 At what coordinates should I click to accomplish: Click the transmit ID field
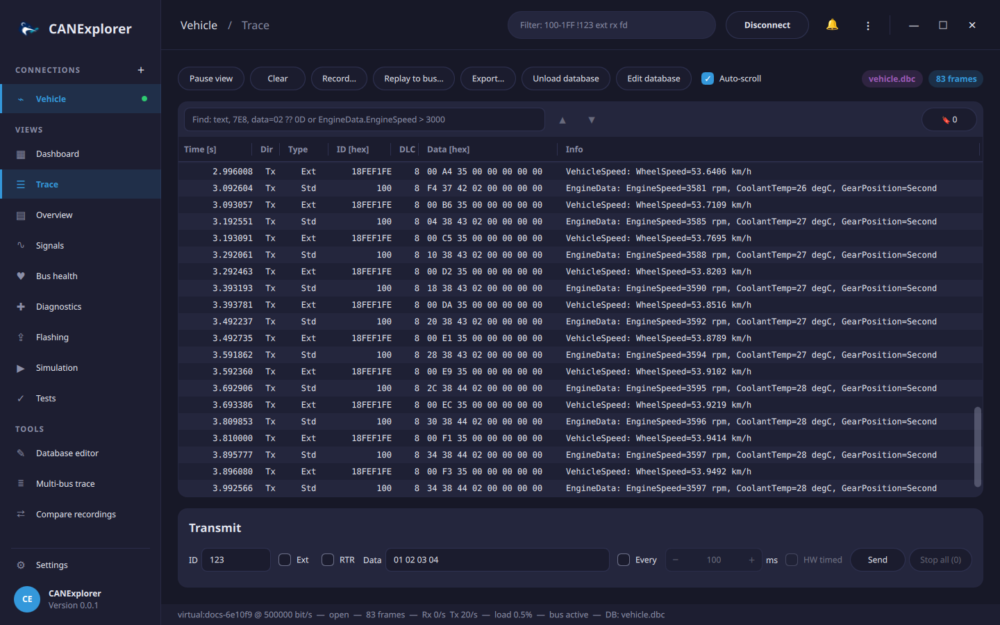(x=236, y=560)
